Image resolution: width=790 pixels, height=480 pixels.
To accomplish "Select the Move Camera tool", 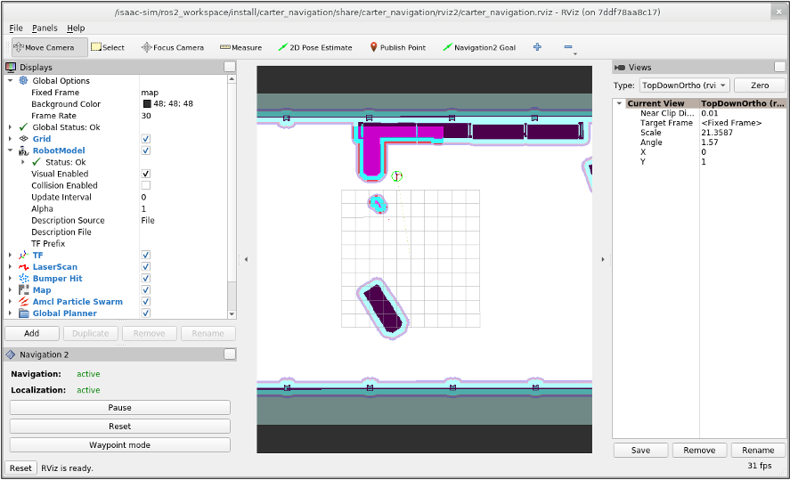I will pos(49,47).
